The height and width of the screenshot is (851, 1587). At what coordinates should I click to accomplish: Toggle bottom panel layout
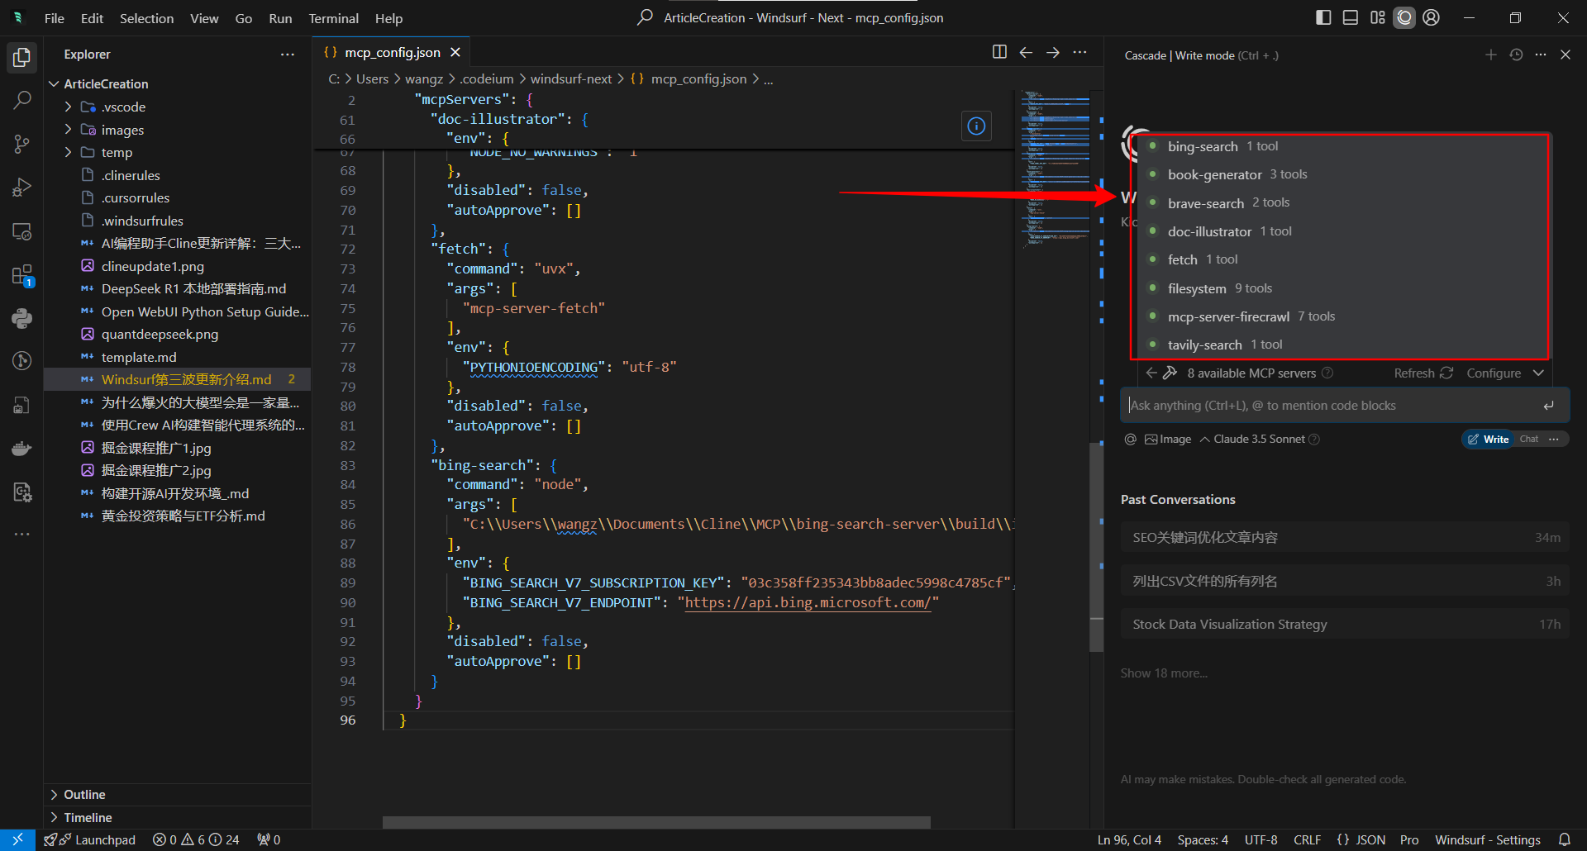[x=1351, y=17]
